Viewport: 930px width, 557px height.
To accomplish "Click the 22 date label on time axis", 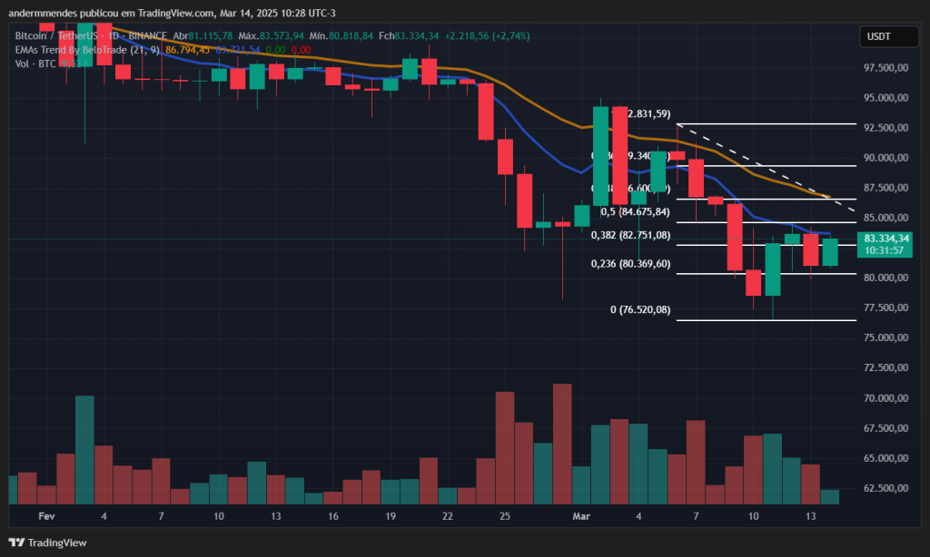I will (448, 516).
